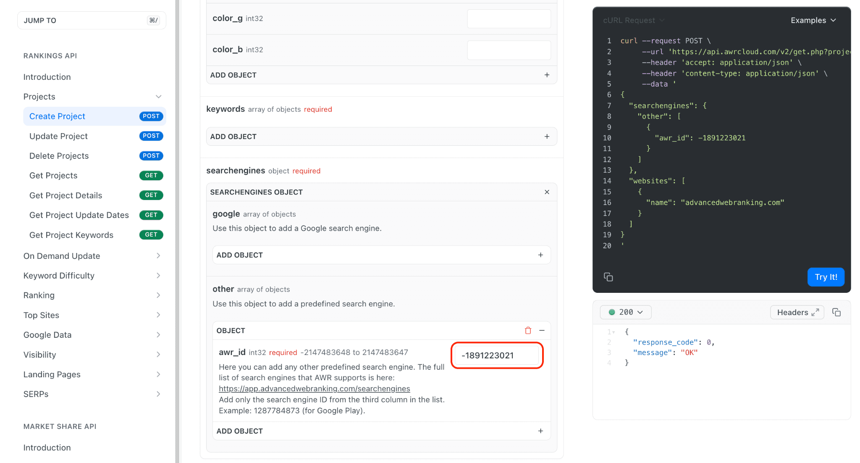Click the sidebar vertical scrollbar
860x463 pixels.
[x=177, y=232]
